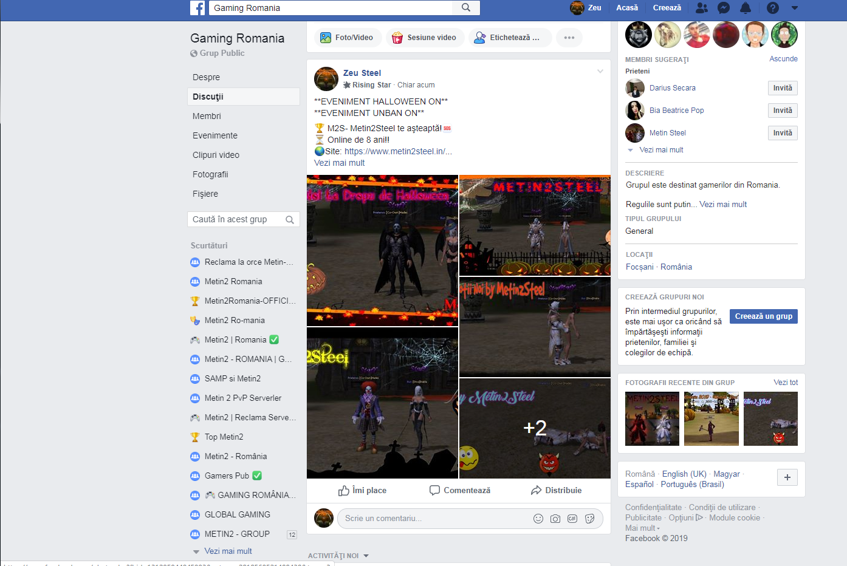
Task: Open the +2 more photos thumbnail
Action: 535,428
